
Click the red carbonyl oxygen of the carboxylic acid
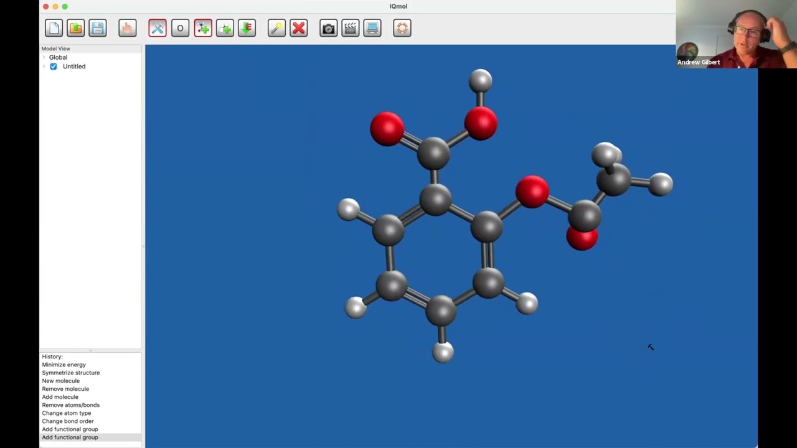(x=387, y=129)
